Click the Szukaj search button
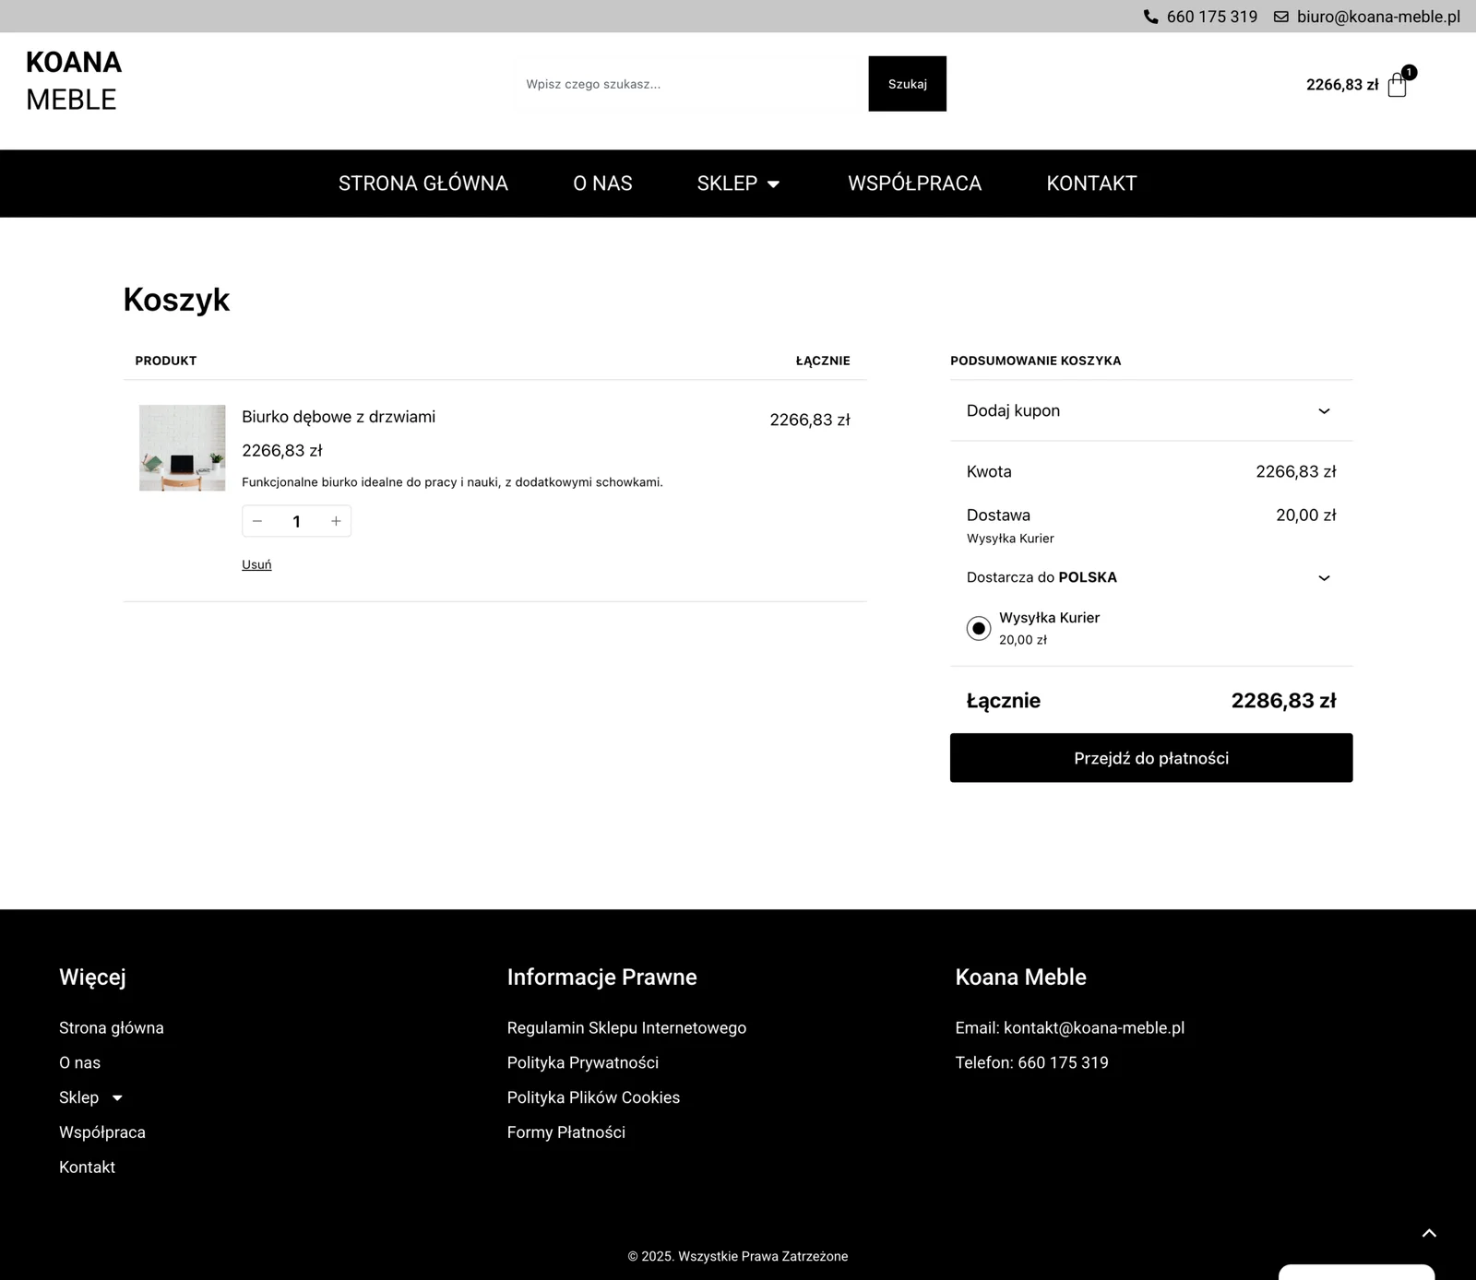This screenshot has height=1280, width=1476. [907, 84]
